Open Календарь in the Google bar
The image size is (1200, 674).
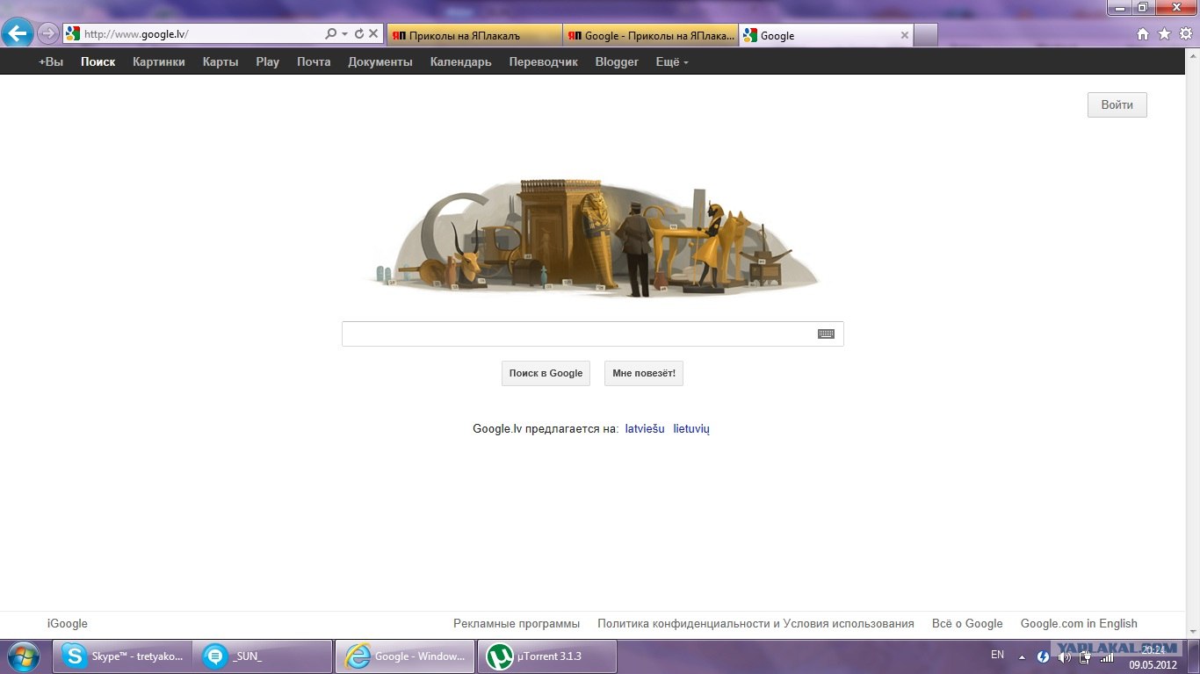click(461, 61)
